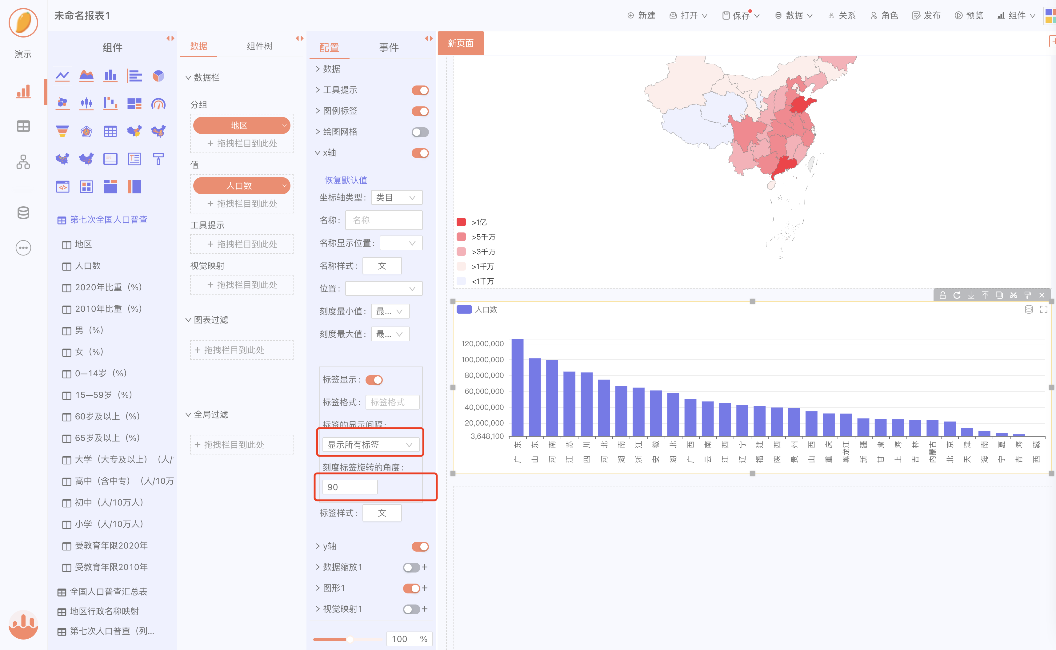The width and height of the screenshot is (1056, 650).
Task: Select the waterfall chart component
Action: click(110, 103)
